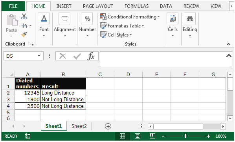Expand the Font dropdown arrow
This screenshot has width=235, height=142.
click(44, 36)
